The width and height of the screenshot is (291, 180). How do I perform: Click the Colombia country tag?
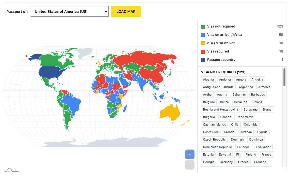(x=251, y=124)
